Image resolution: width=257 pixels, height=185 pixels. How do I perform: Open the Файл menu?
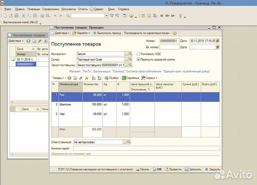(8, 9)
